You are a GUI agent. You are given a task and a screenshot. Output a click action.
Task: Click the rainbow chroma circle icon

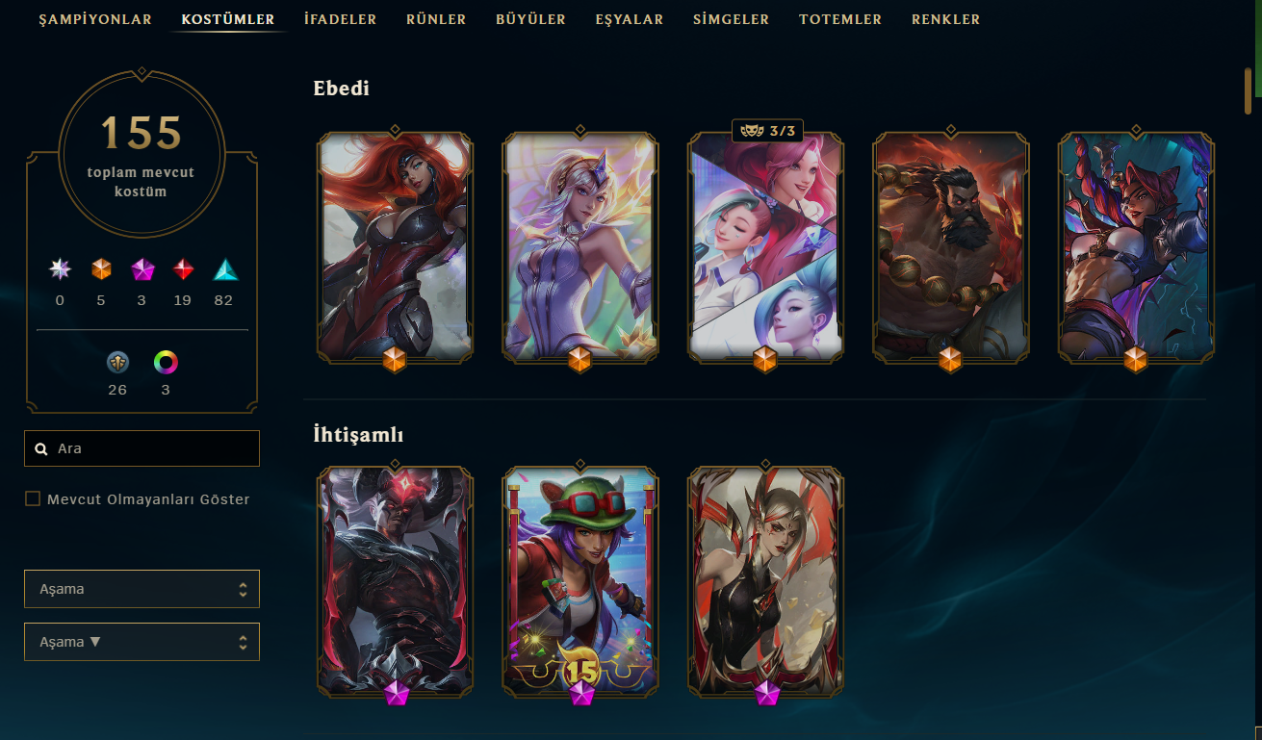(167, 363)
